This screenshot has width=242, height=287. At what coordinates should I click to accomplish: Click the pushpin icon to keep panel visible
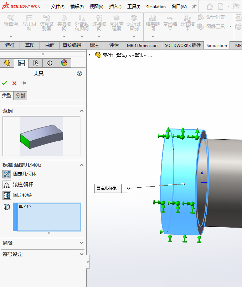(24, 83)
